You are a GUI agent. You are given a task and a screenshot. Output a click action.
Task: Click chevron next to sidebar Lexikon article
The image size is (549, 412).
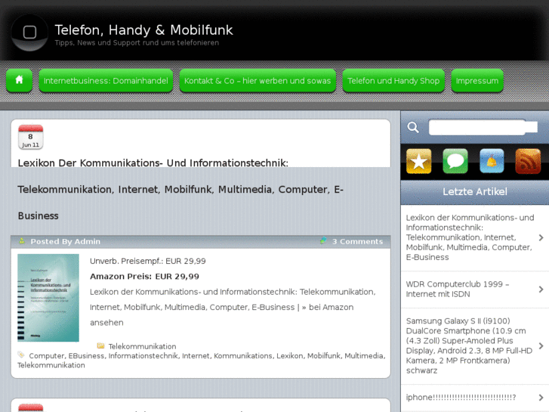(x=541, y=237)
